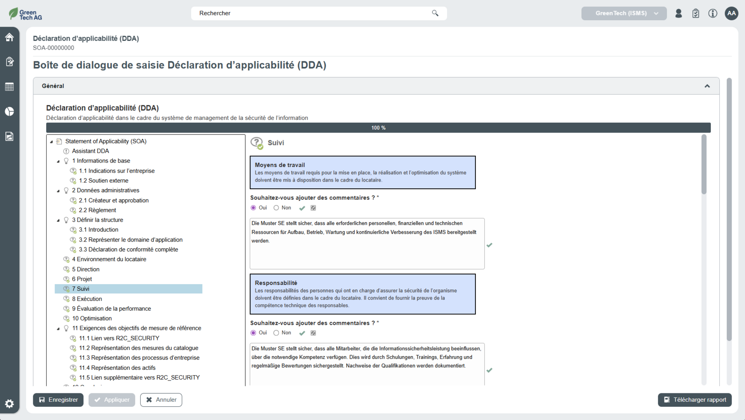This screenshot has width=745, height=420.
Task: Open the GreenTech (ISMS) dropdown
Action: click(x=623, y=13)
